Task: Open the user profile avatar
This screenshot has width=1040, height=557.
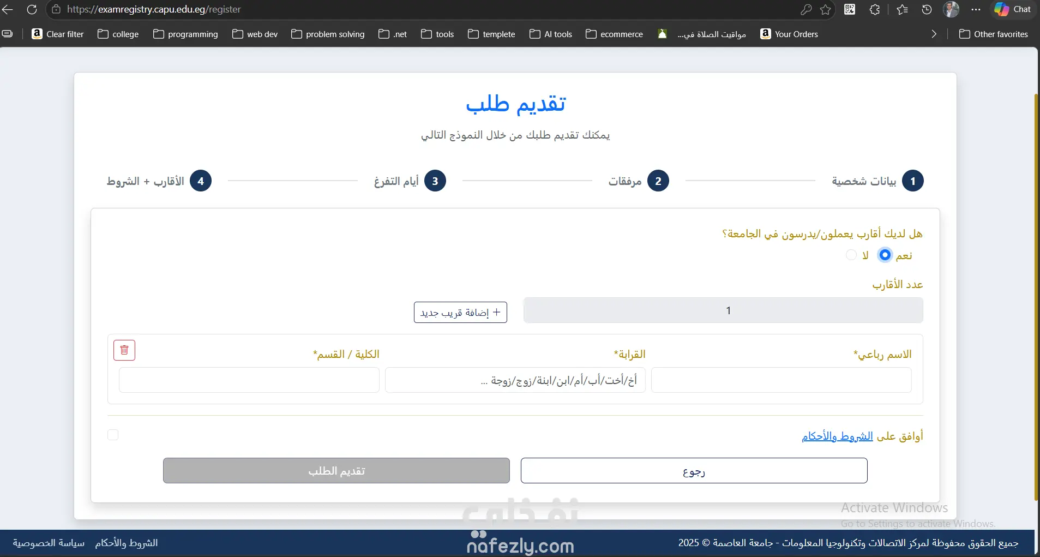Action: point(951,9)
